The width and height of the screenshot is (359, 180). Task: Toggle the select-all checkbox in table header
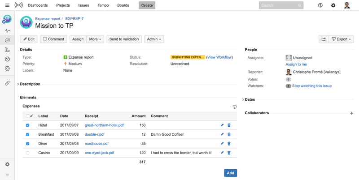(27, 116)
